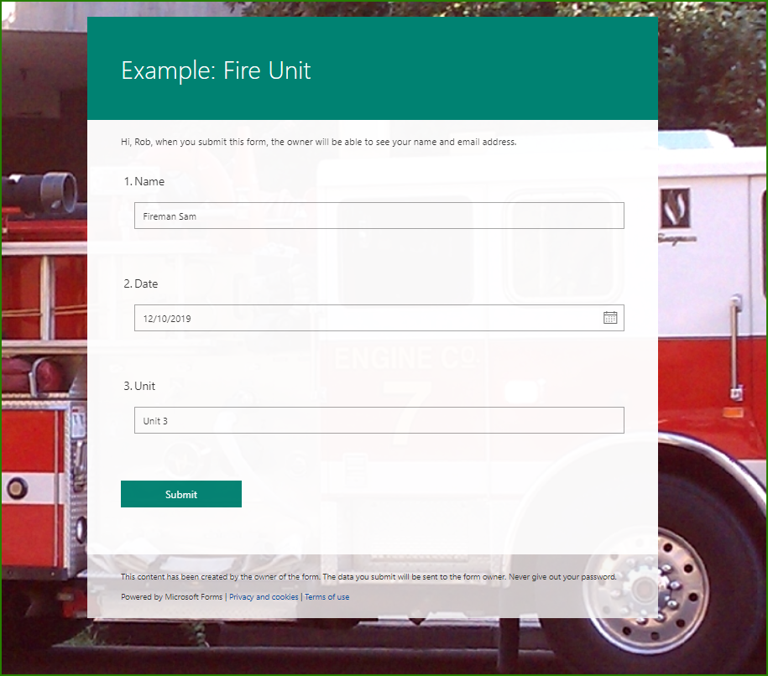Submit the Fire Unit form
Image resolution: width=768 pixels, height=676 pixels.
(181, 494)
